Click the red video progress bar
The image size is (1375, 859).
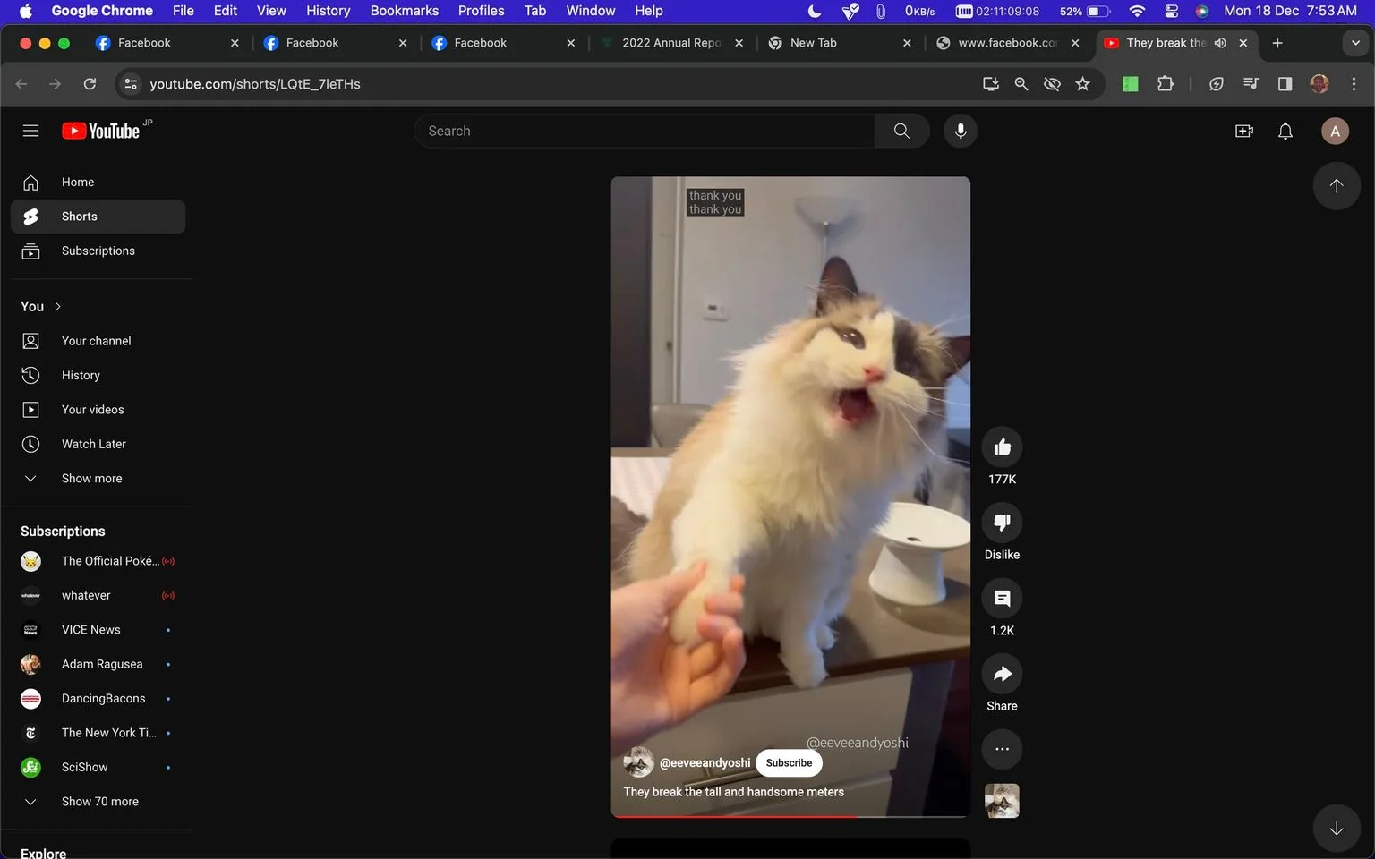pos(732,816)
